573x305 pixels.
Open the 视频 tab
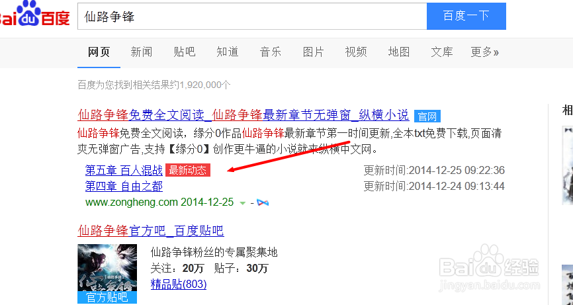(x=356, y=52)
